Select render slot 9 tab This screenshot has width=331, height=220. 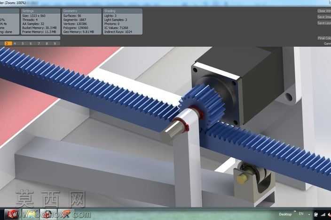pyautogui.click(x=55, y=43)
